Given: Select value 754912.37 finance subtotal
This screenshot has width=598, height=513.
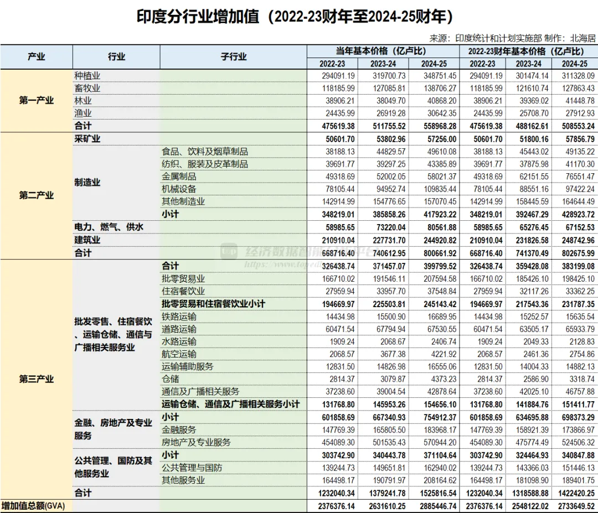Looking at the screenshot, I should tap(440, 417).
